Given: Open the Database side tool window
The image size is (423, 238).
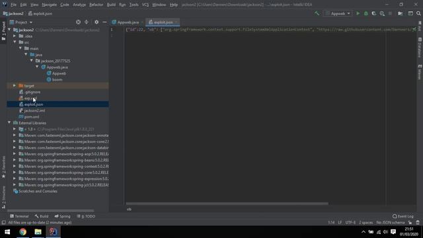Looking at the screenshot, I should 420,48.
